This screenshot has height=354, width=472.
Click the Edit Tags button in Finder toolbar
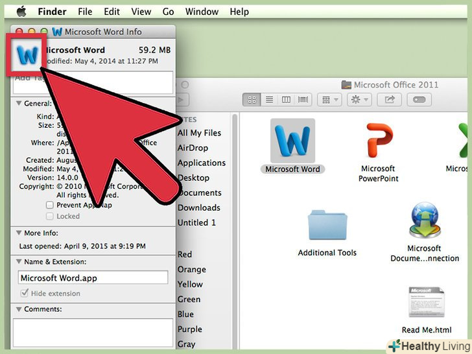[x=419, y=100]
